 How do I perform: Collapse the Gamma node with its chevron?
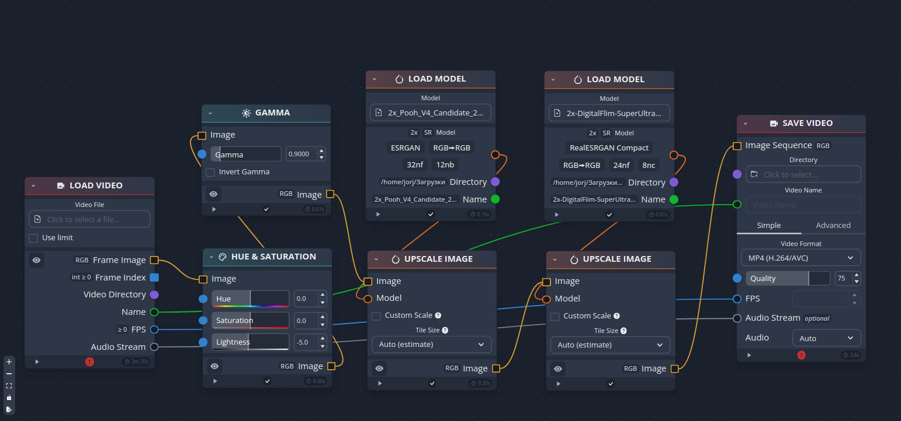210,113
